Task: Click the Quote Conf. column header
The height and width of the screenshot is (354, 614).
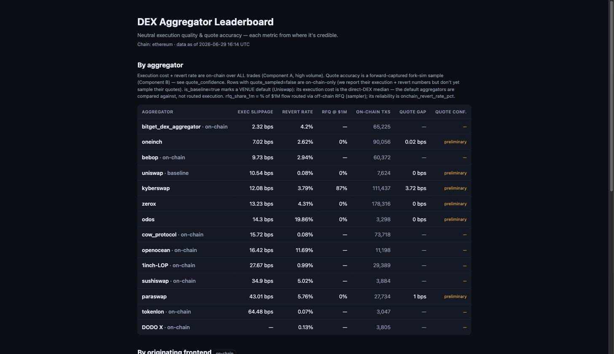Action: pyautogui.click(x=451, y=112)
